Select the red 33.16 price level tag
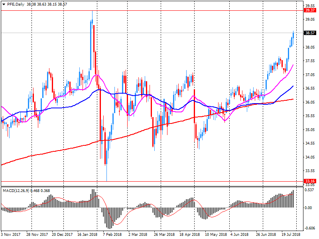 pos(310,181)
